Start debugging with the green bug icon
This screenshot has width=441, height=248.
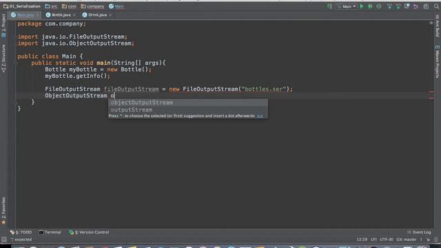370,6
